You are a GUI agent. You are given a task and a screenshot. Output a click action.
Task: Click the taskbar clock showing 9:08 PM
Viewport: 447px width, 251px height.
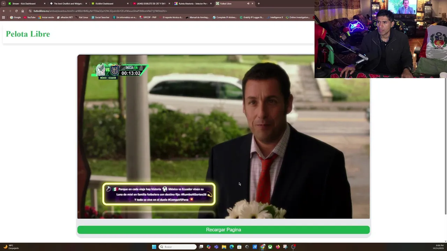[438, 247]
